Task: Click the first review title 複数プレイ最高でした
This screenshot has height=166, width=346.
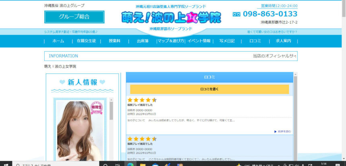Action: 140,105
